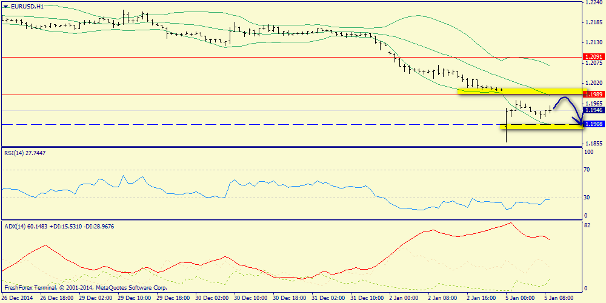The height and width of the screenshot is (303, 606).
Task: Click the 30 Dec 10:00 time label
Action: point(251,298)
